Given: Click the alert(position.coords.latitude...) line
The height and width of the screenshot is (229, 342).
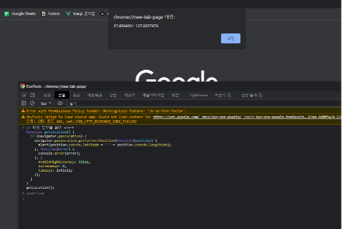Looking at the screenshot, I should [105, 145].
